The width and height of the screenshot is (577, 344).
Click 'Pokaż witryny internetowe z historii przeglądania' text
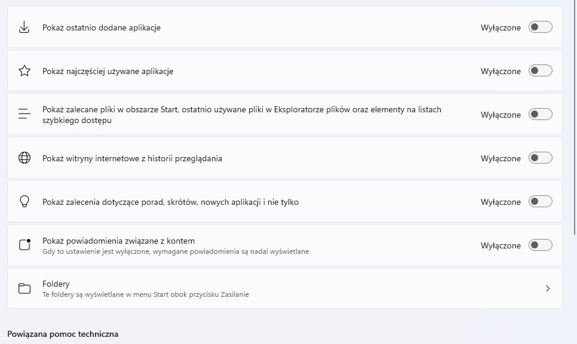click(132, 158)
